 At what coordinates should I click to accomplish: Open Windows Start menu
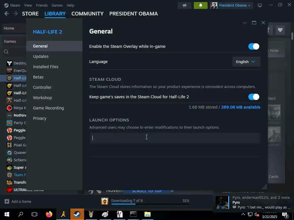[x=7, y=214]
